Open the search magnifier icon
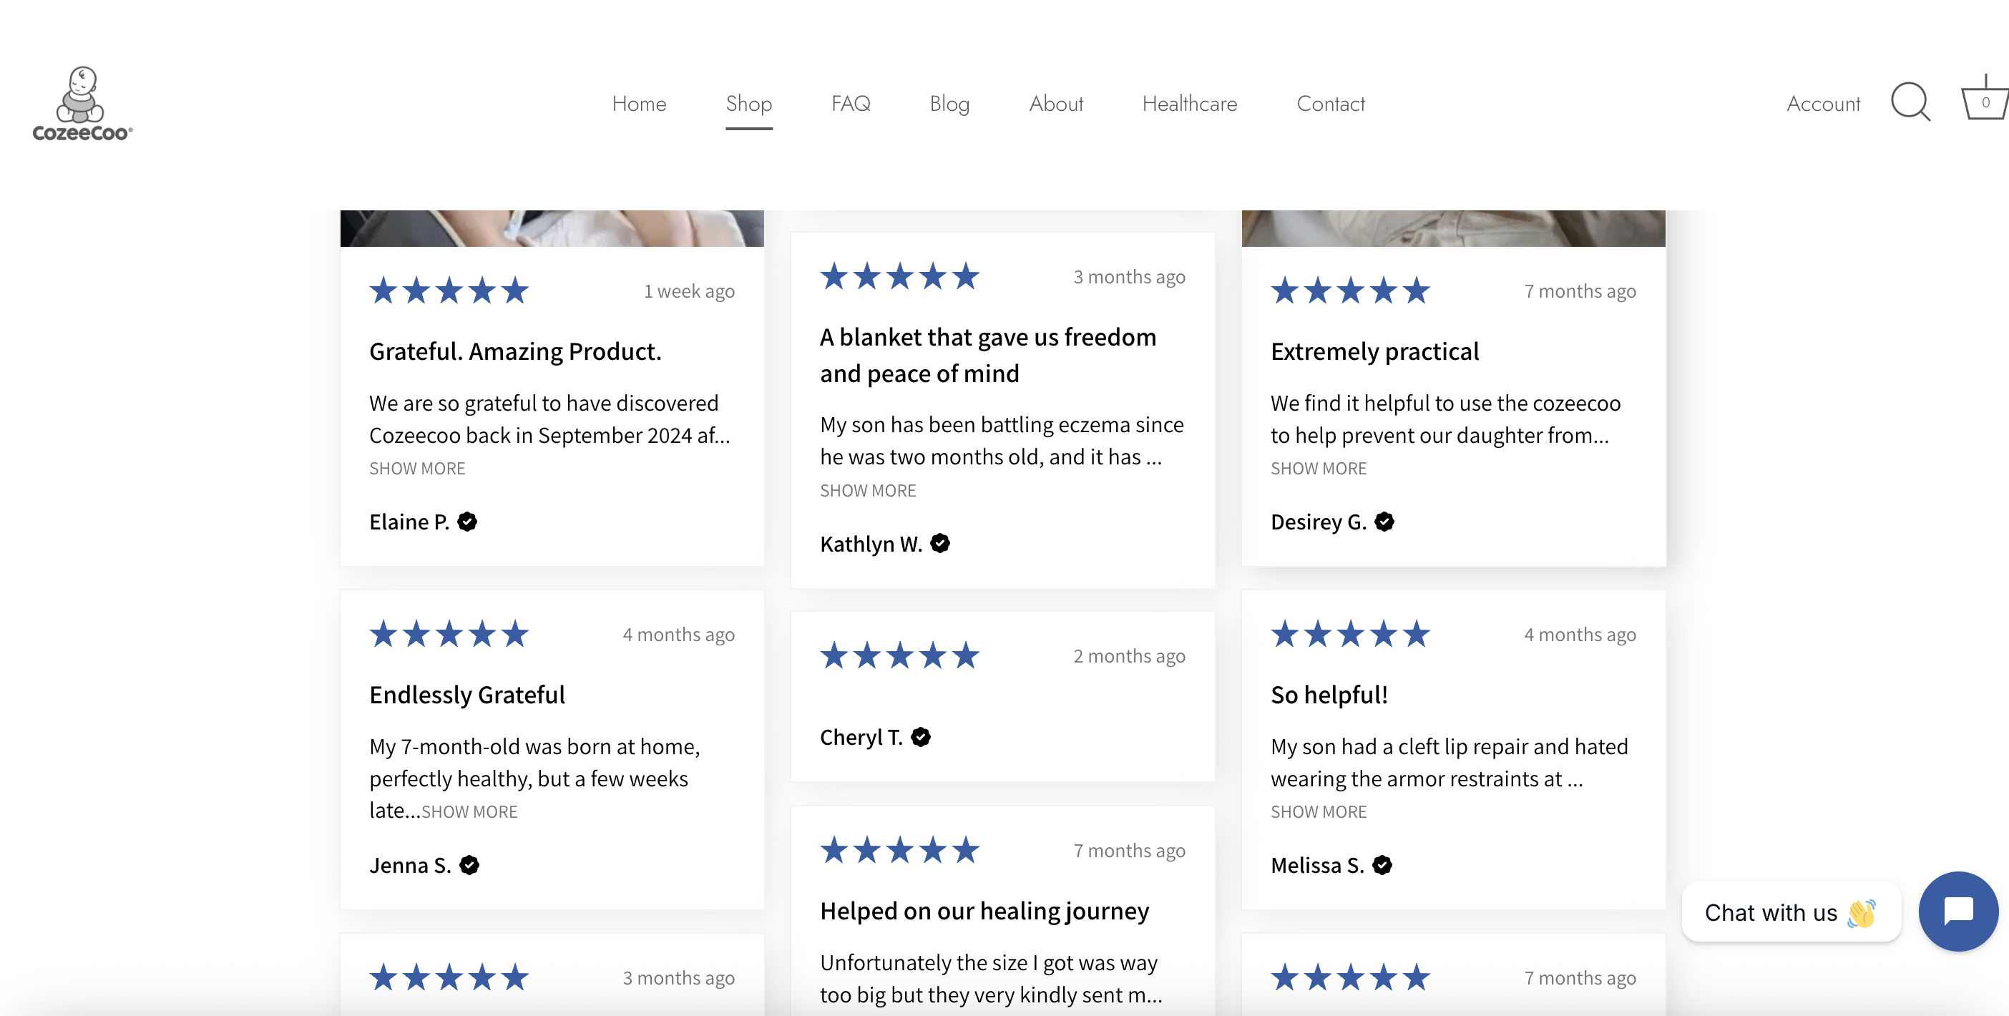Viewport: 2009px width, 1016px height. [1910, 102]
